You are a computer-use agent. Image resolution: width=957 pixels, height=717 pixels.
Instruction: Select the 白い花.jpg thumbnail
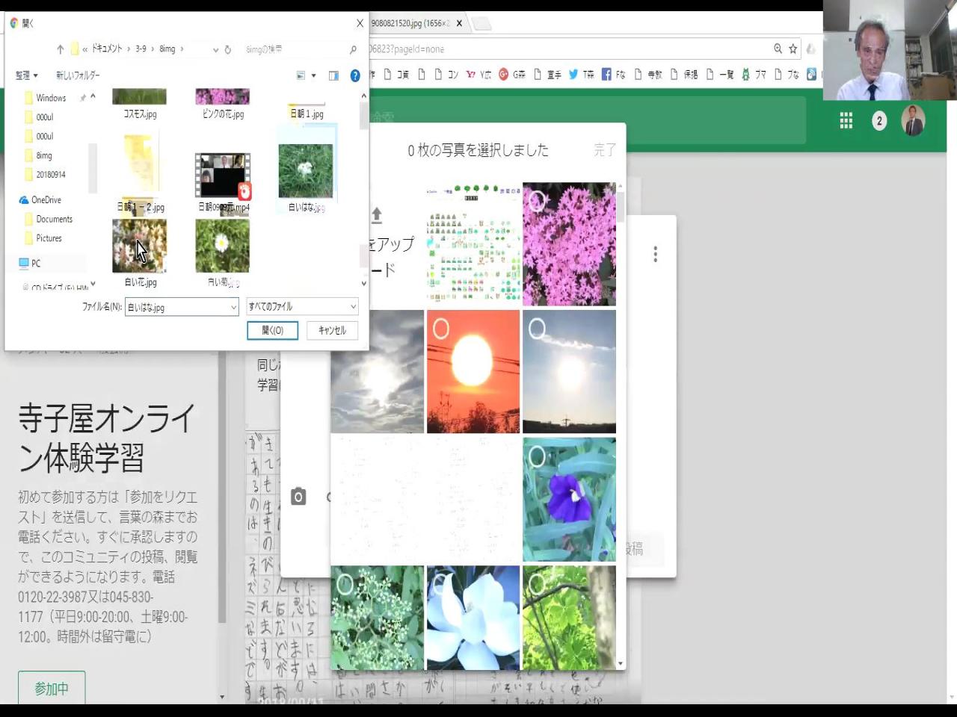[140, 246]
